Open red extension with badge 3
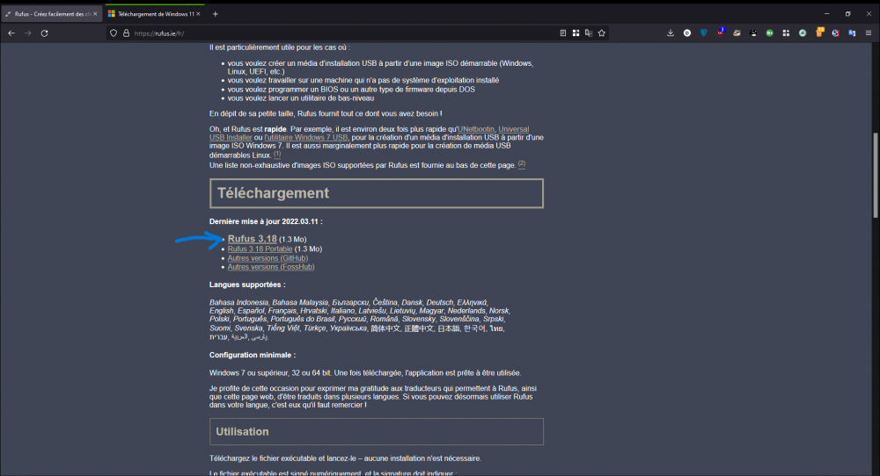This screenshot has width=880, height=476. click(720, 32)
